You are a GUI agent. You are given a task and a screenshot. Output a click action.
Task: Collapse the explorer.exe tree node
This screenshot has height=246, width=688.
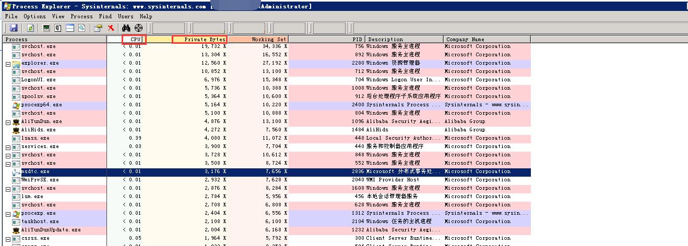coord(8,64)
